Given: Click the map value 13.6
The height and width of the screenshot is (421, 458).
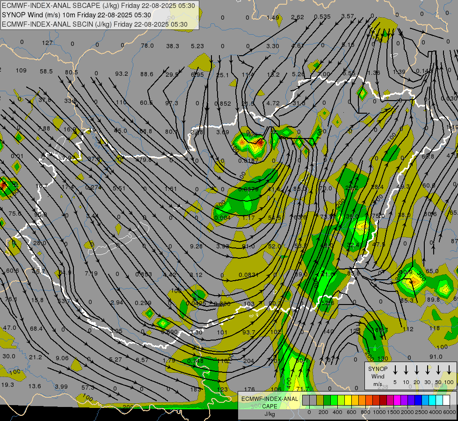Looking at the screenshot, I should click(x=35, y=386).
